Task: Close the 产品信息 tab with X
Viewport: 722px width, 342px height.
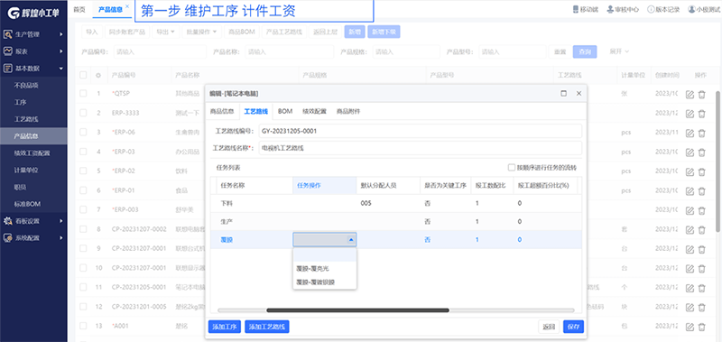Action: [x=127, y=6]
